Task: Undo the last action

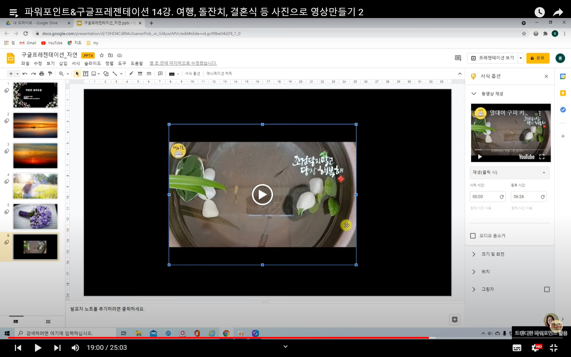Action: pyautogui.click(x=25, y=74)
